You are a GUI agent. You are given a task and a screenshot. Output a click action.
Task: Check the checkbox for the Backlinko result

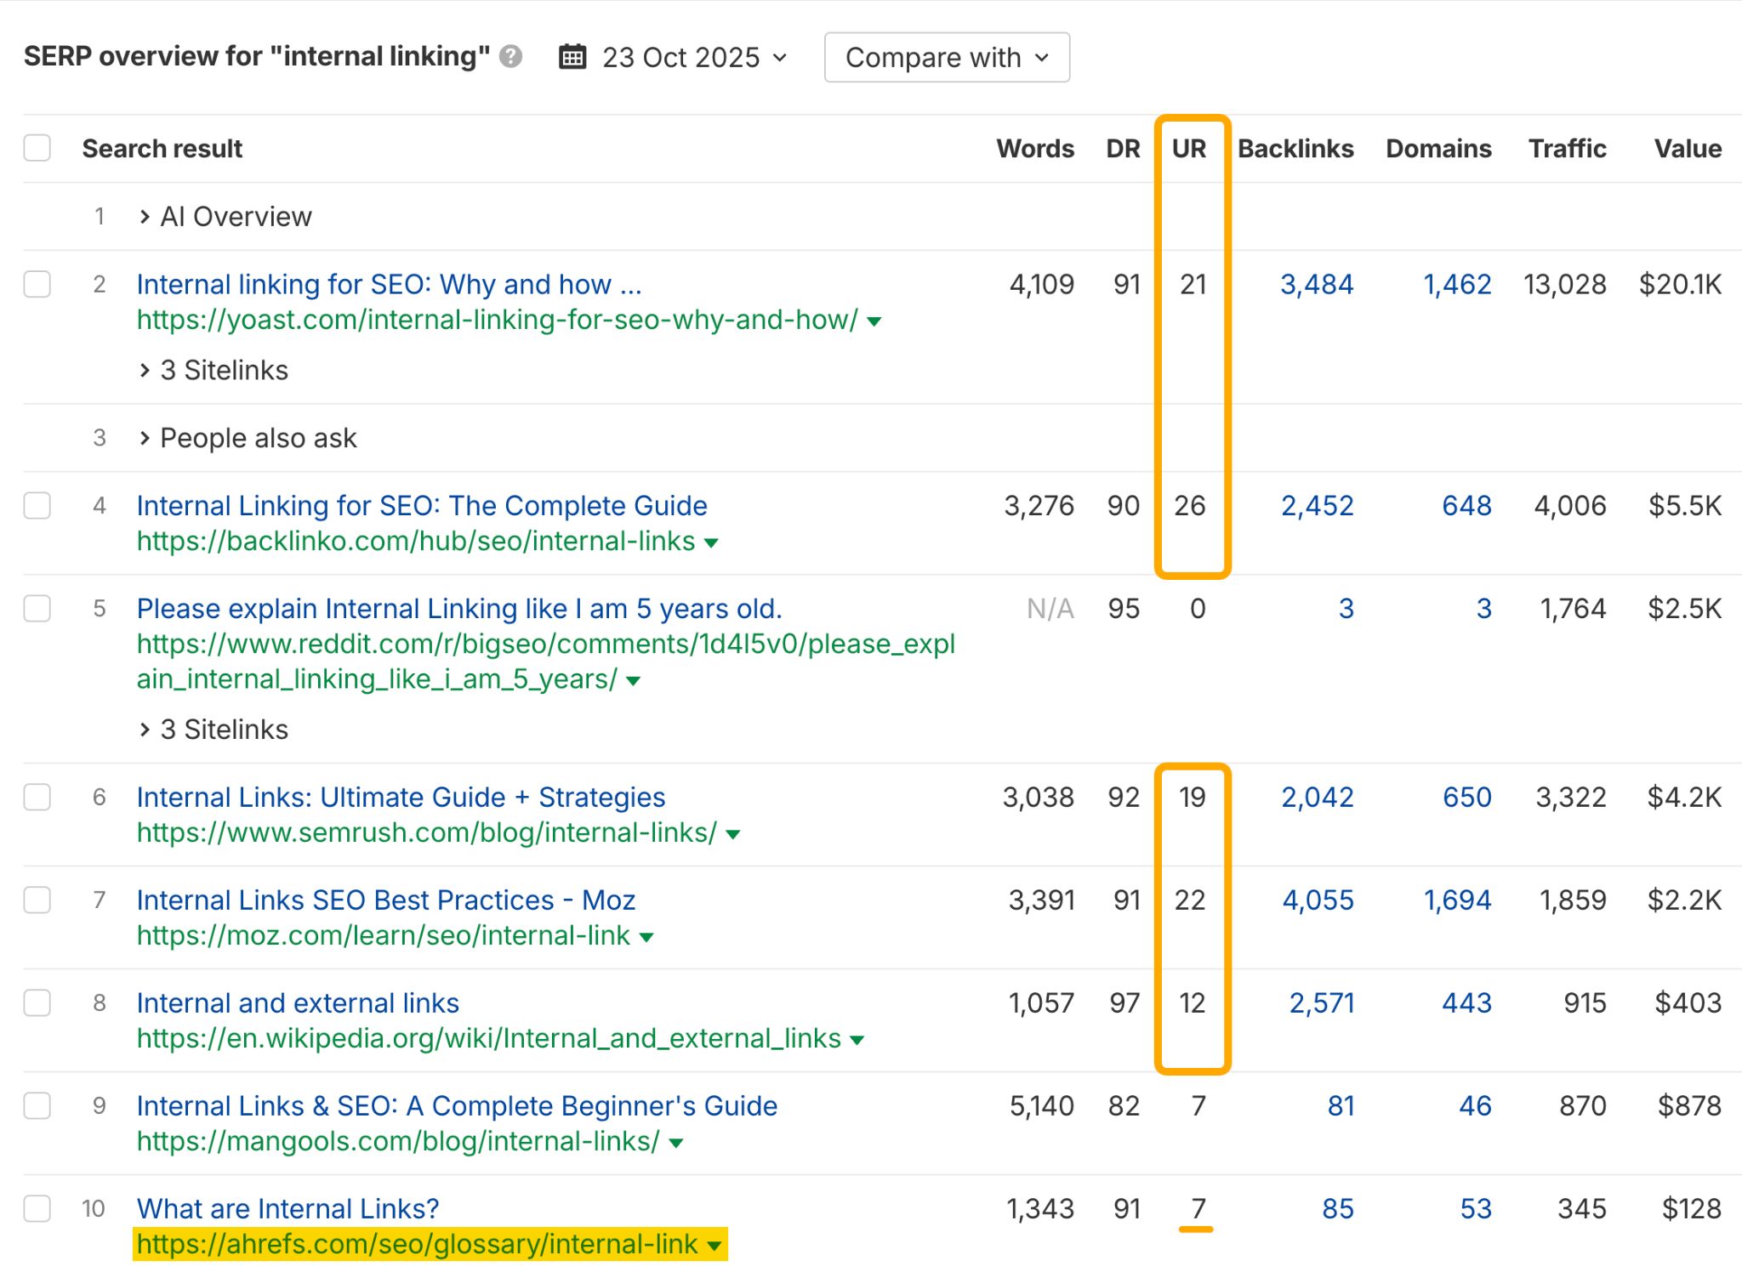37,505
